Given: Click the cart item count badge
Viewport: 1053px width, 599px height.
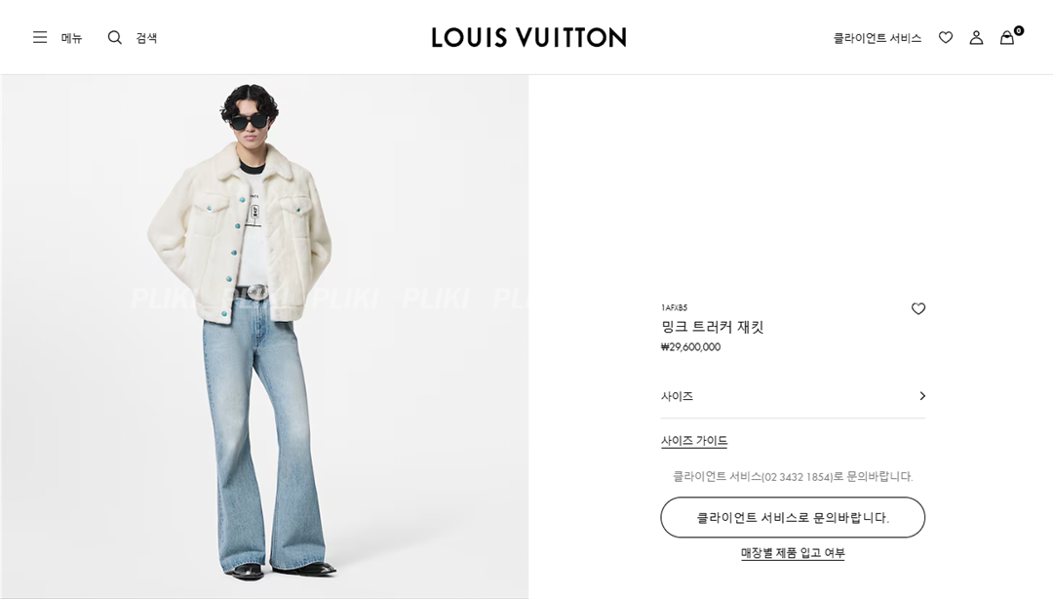Looking at the screenshot, I should pos(1019,30).
